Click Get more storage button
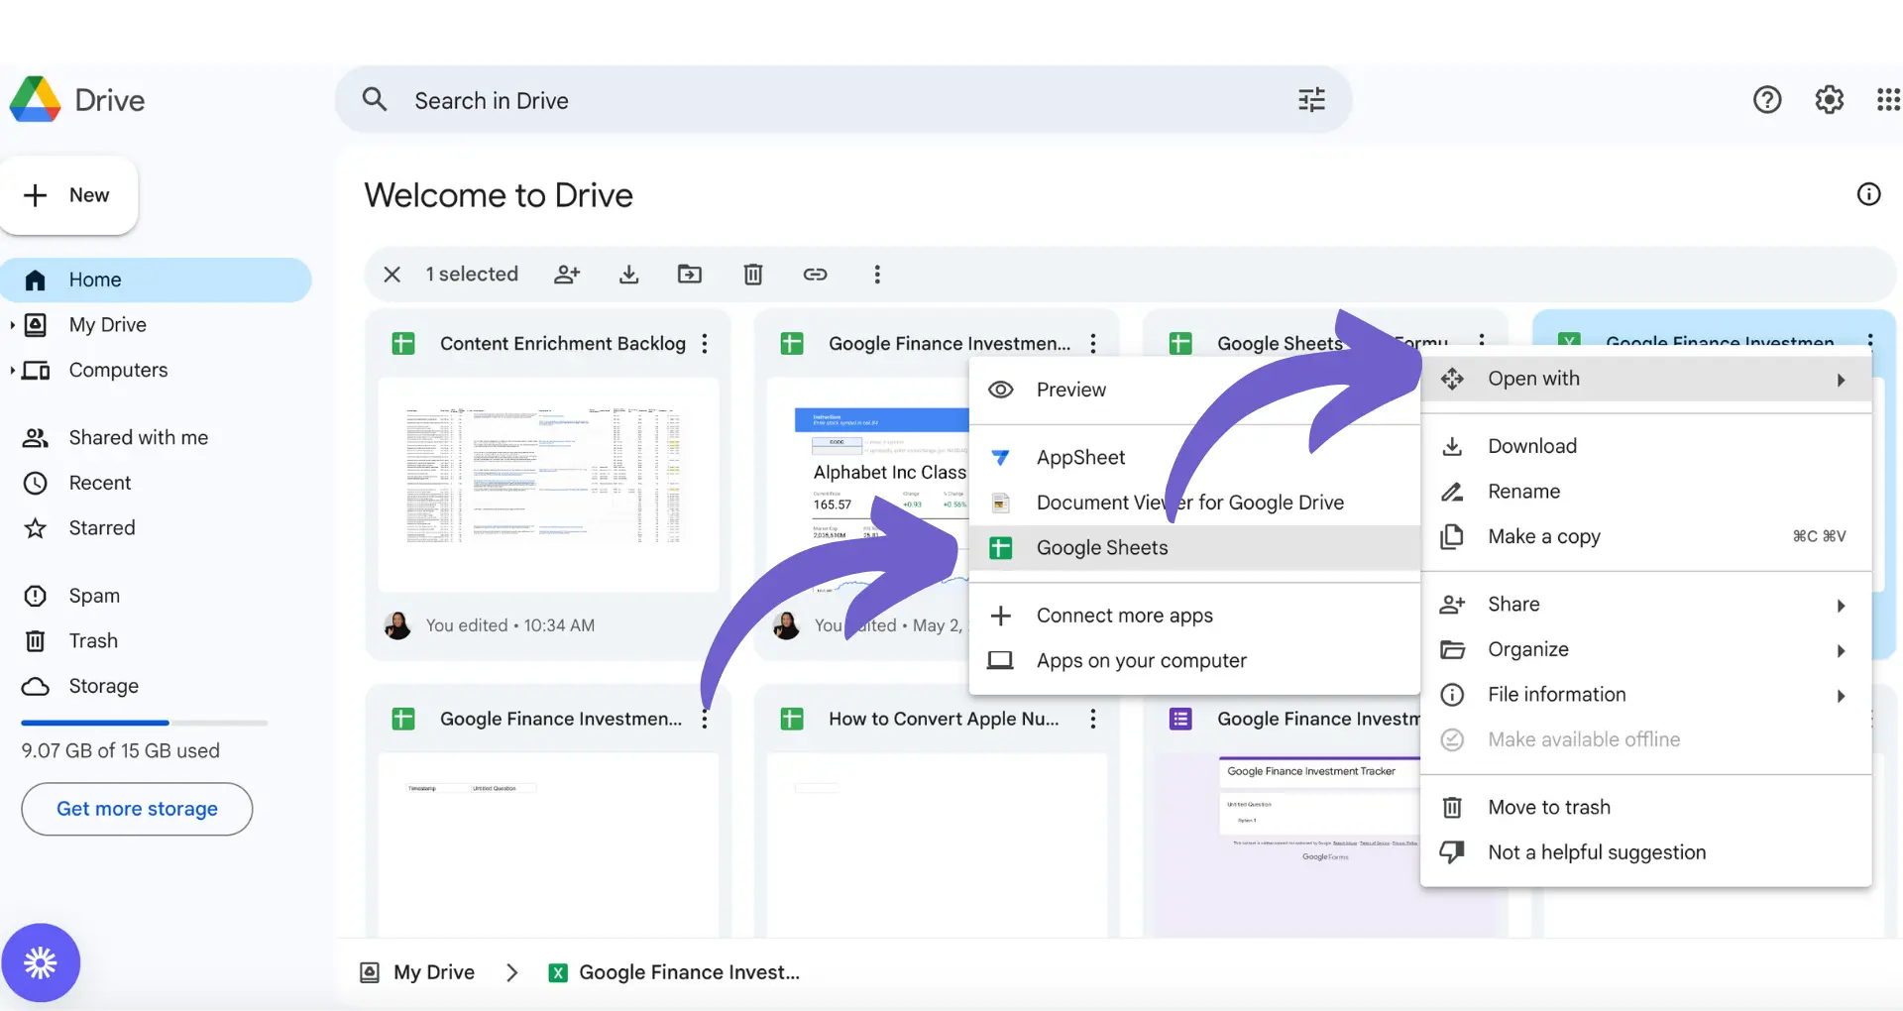Screen dimensions: 1903x1011 tap(137, 809)
